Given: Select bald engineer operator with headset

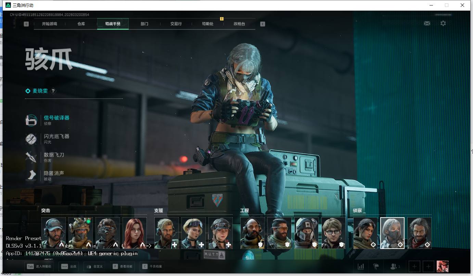Looking at the screenshot, I should click(x=253, y=233).
